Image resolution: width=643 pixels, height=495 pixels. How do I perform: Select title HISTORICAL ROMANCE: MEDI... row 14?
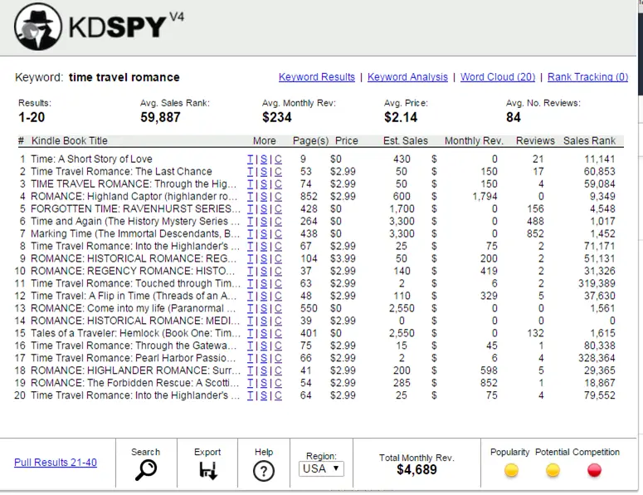click(135, 321)
